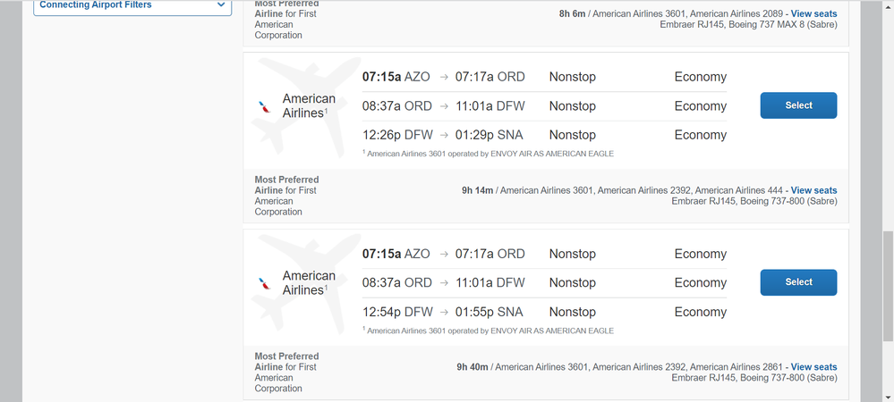The height and width of the screenshot is (402, 894).
Task: Expand the Connecting Airport Filters dropdown
Action: (132, 5)
